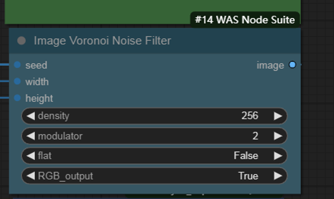
Task: Click the RGB_output value True
Action: coord(248,176)
